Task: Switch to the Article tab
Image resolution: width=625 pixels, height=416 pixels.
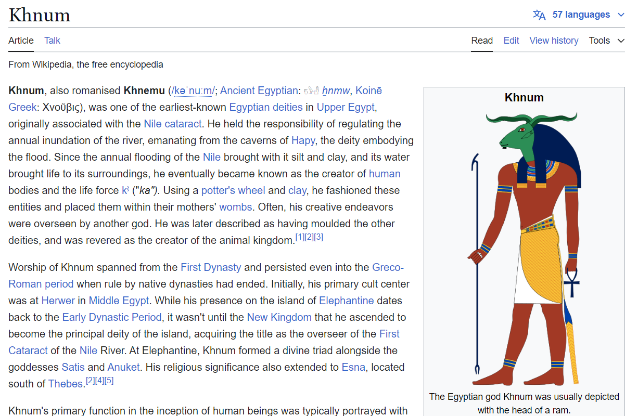Action: click(21, 41)
